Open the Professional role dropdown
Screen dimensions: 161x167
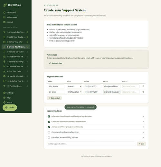74,92
